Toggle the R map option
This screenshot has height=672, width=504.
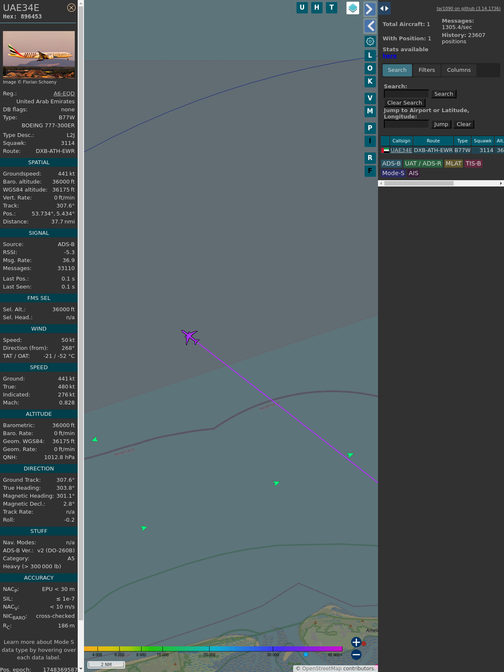(370, 158)
